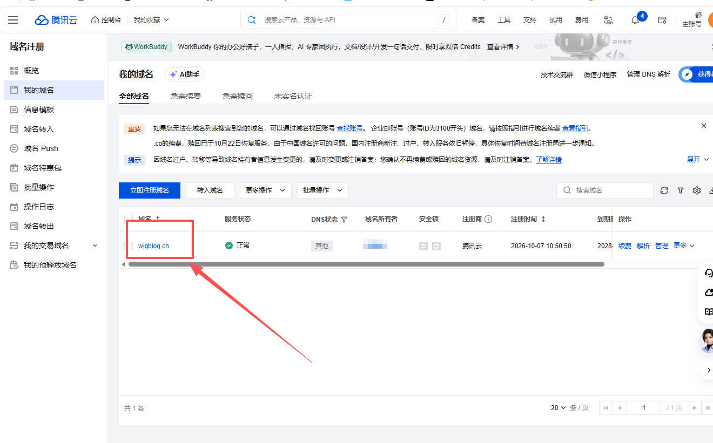713x443 pixels.
Task: Open the headset customer support icon
Action: [708, 273]
